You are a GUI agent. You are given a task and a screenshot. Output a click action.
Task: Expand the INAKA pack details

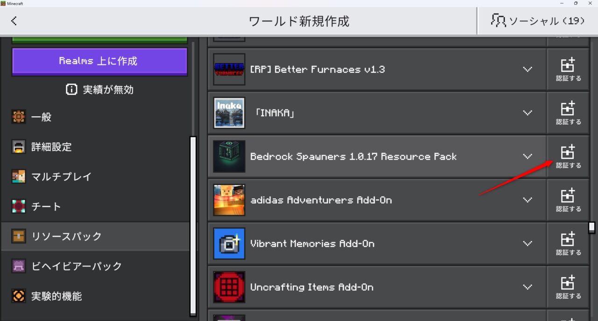pos(527,113)
